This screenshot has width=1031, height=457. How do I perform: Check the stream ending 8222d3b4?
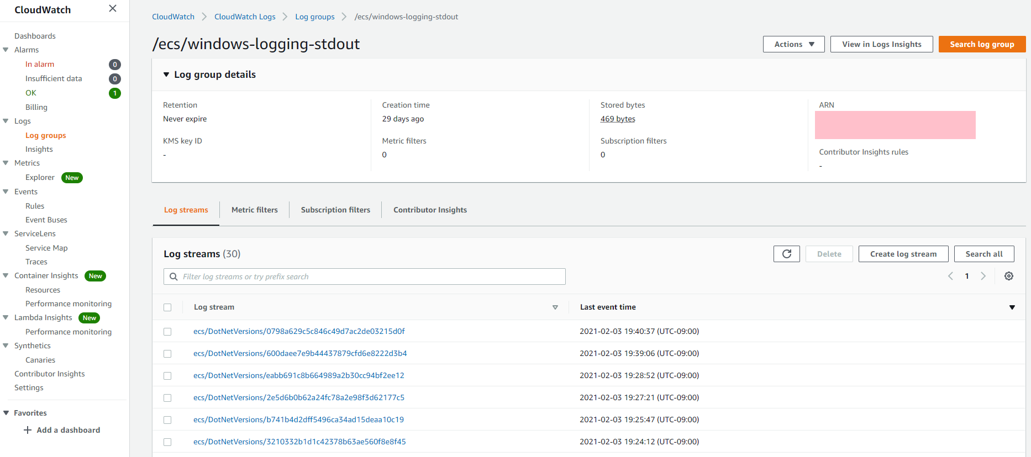coord(167,354)
